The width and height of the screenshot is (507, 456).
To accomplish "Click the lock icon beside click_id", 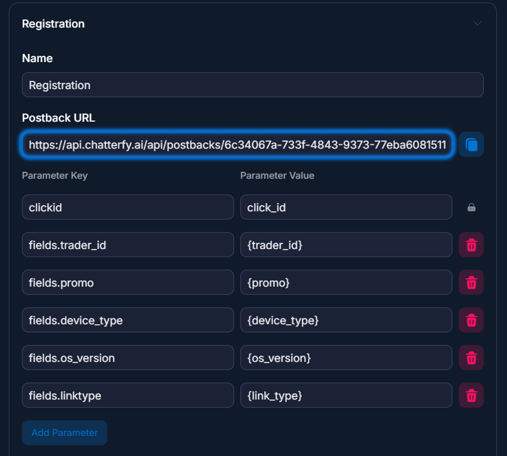I will click(x=471, y=208).
